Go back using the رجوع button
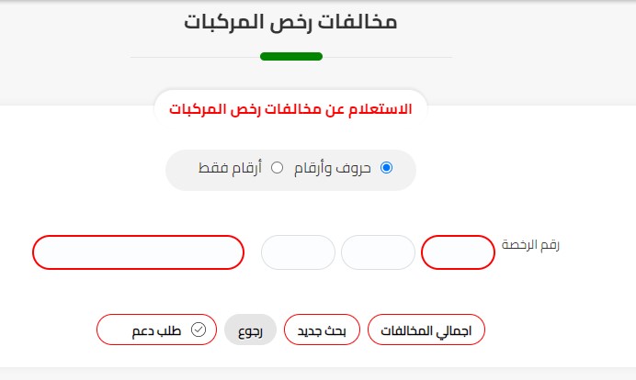636x380 pixels. [251, 330]
